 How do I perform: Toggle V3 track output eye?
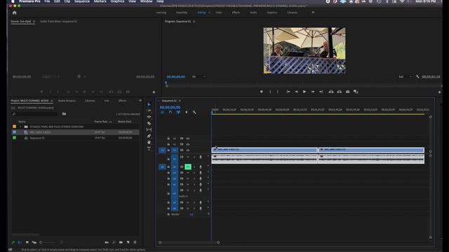(x=188, y=139)
